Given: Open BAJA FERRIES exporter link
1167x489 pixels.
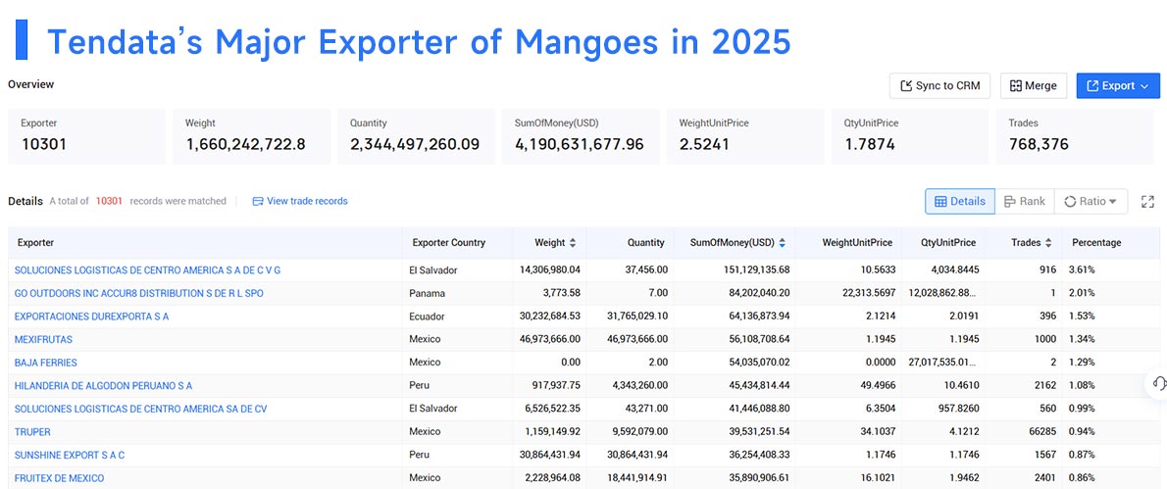Looking at the screenshot, I should click(45, 362).
